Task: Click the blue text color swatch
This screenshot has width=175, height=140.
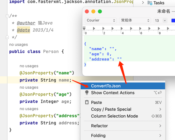Action: [173, 20]
